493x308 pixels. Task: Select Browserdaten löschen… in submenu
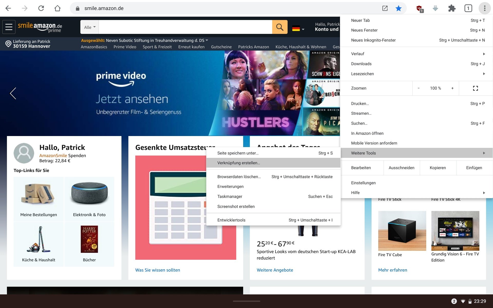pyautogui.click(x=273, y=177)
